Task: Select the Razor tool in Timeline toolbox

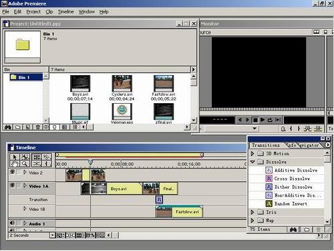Action: 36,164
